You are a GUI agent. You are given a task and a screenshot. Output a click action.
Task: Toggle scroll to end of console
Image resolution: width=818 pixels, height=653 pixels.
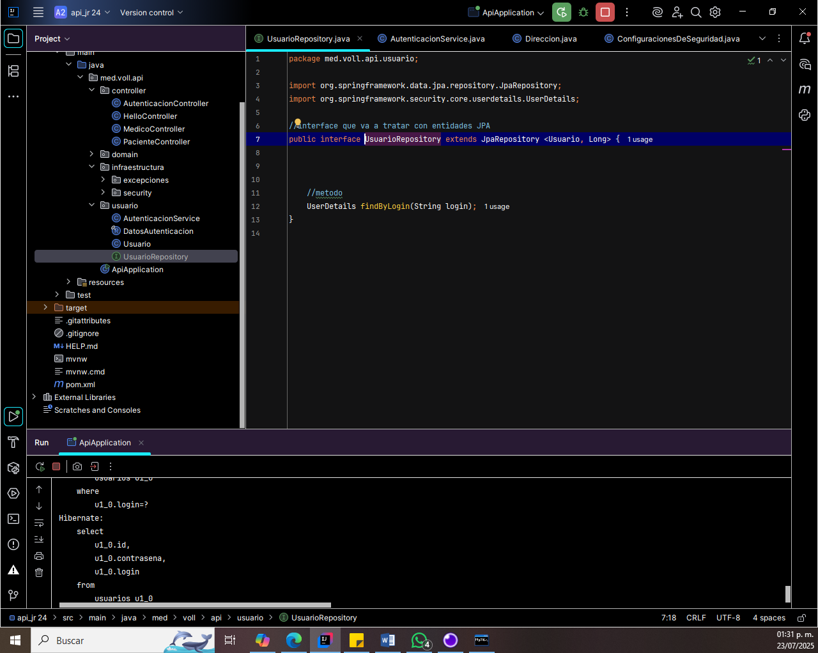(x=39, y=539)
